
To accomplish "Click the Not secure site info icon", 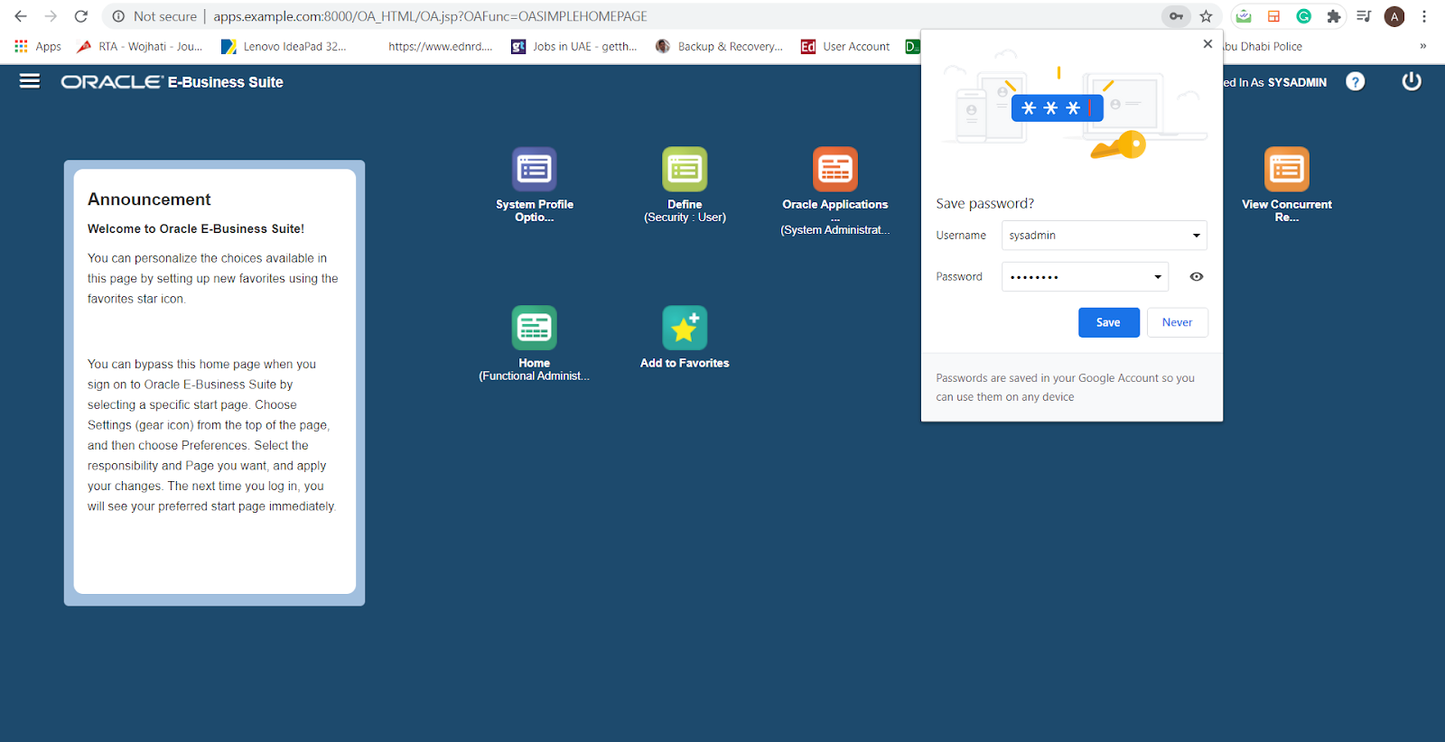I will (118, 16).
